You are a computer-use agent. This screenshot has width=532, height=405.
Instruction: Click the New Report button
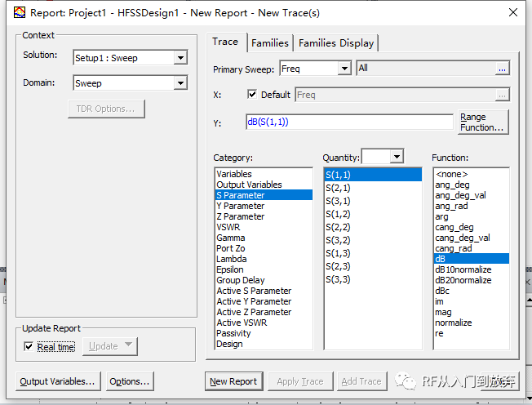tap(233, 381)
